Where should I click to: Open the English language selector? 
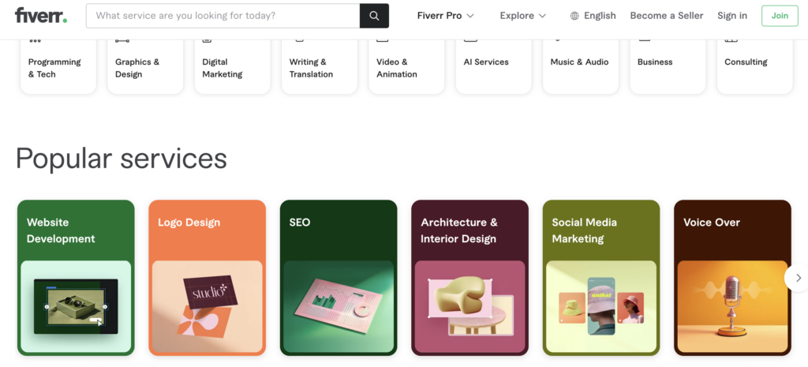click(600, 16)
